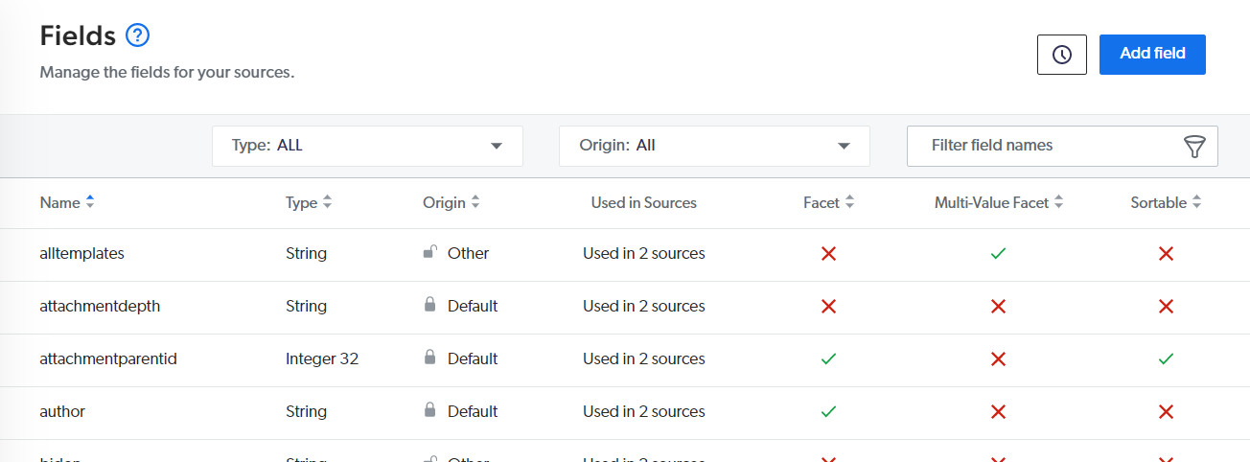Viewport: 1250px width, 462px height.
Task: Select the alltemplates field name
Action: coord(82,253)
